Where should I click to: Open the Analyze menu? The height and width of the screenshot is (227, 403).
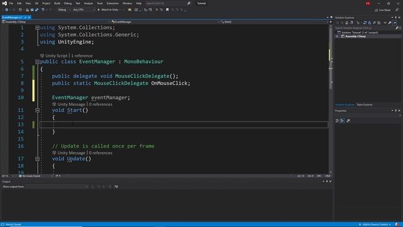(88, 3)
